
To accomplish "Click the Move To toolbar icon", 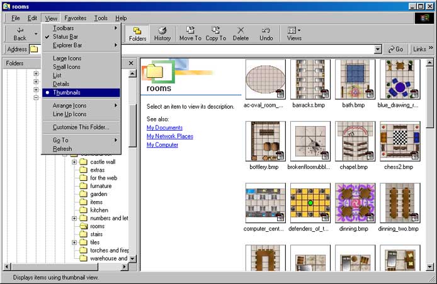I will click(x=190, y=30).
